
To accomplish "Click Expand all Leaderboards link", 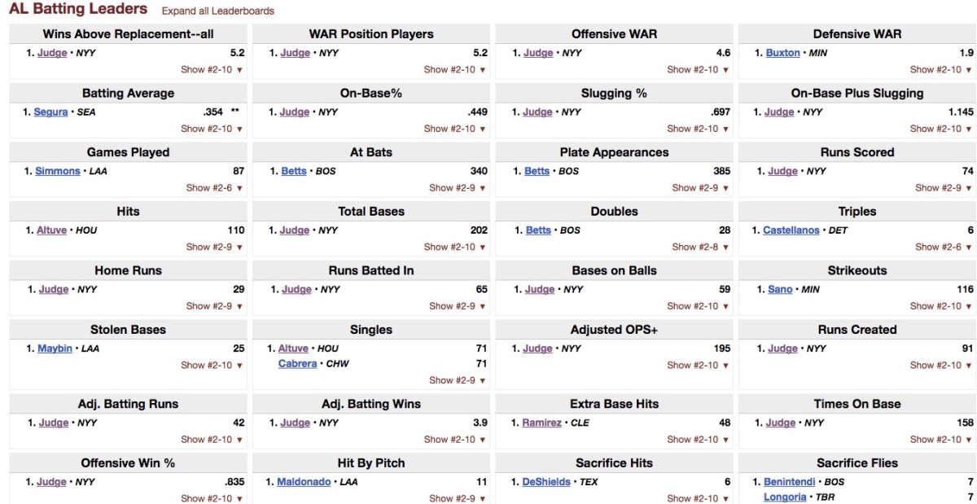I will pyautogui.click(x=217, y=11).
